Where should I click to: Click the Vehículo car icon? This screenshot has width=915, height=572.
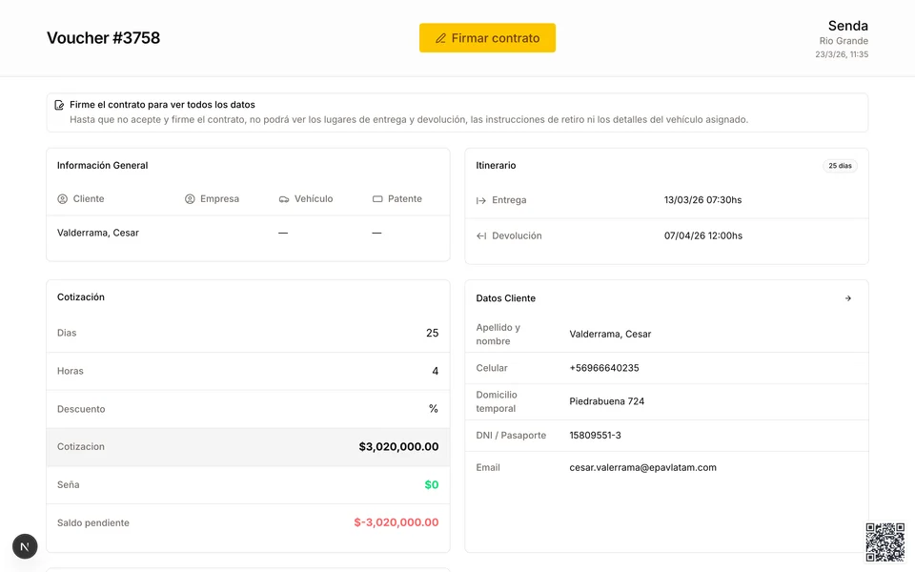click(x=284, y=199)
